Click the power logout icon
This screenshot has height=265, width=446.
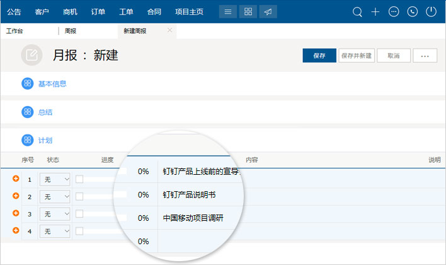[431, 11]
